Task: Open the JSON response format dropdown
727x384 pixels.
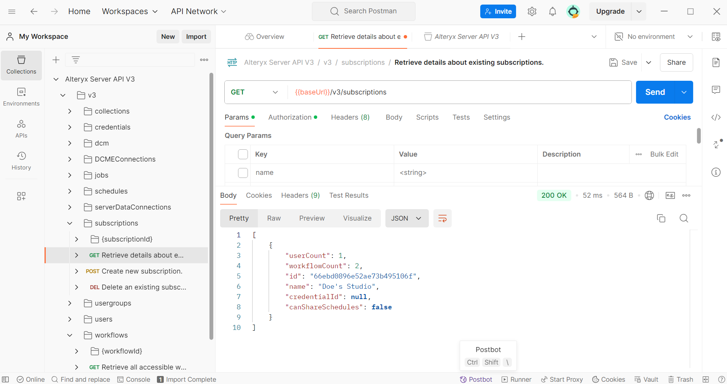Action: (x=406, y=218)
